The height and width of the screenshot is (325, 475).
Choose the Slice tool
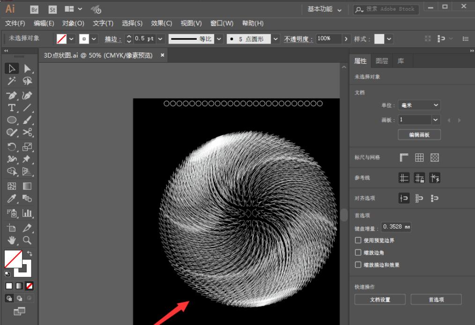[x=27, y=228]
